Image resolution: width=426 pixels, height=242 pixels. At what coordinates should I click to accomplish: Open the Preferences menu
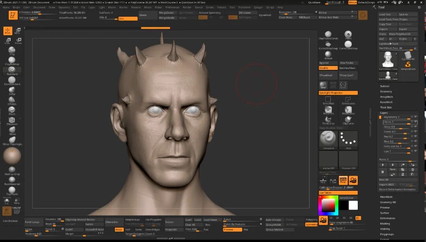[x=172, y=8]
